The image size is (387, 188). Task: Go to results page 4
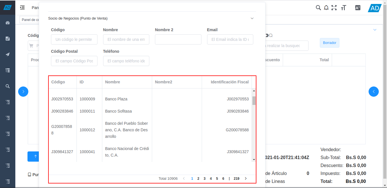click(x=211, y=179)
